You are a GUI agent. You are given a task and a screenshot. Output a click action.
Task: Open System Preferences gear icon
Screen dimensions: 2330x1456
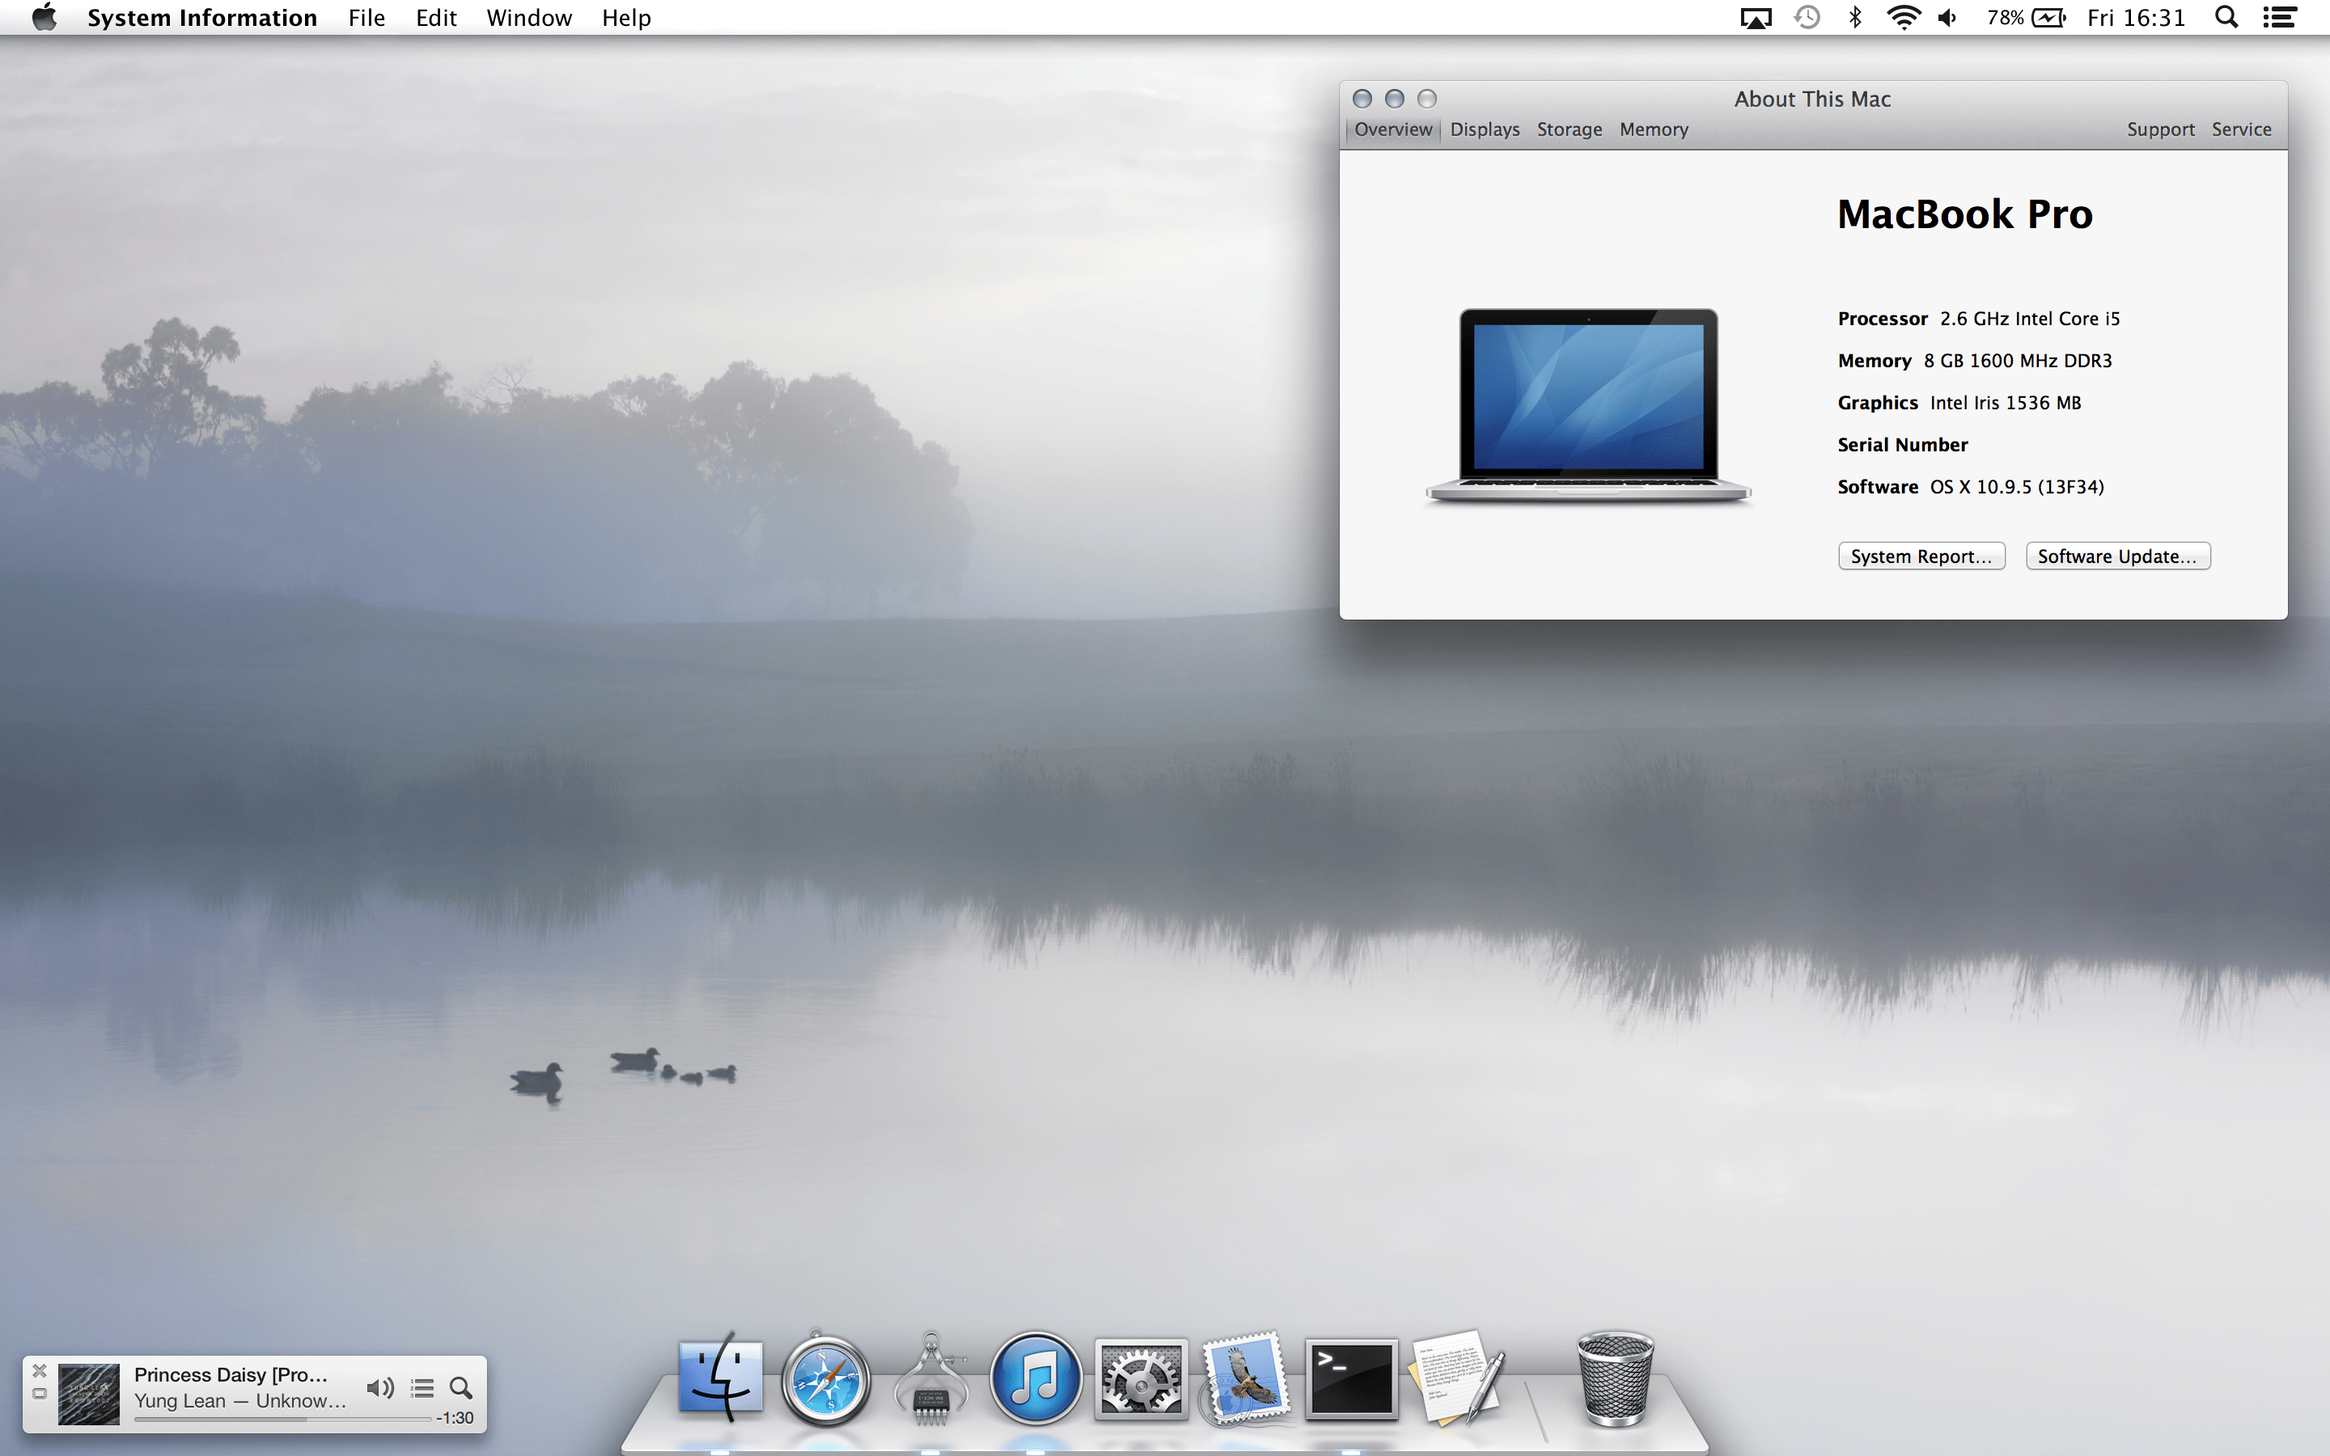pos(1141,1380)
